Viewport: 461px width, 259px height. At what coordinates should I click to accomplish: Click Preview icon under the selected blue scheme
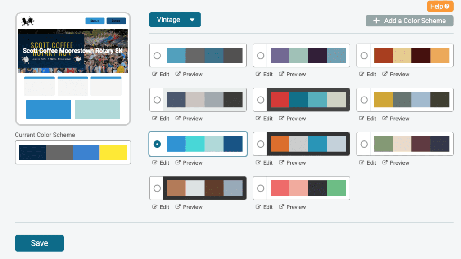click(178, 162)
